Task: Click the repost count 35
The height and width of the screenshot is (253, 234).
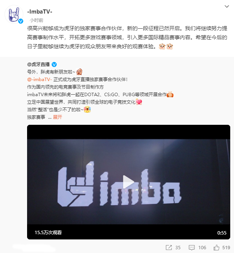Action: click(178, 248)
